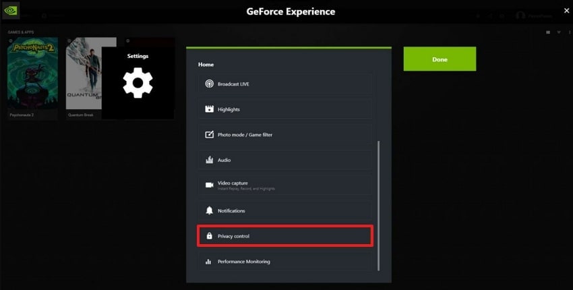Screen dimensions: 573x290
Task: Click the NVIDIA logo in top-left corner
Action: click(10, 11)
